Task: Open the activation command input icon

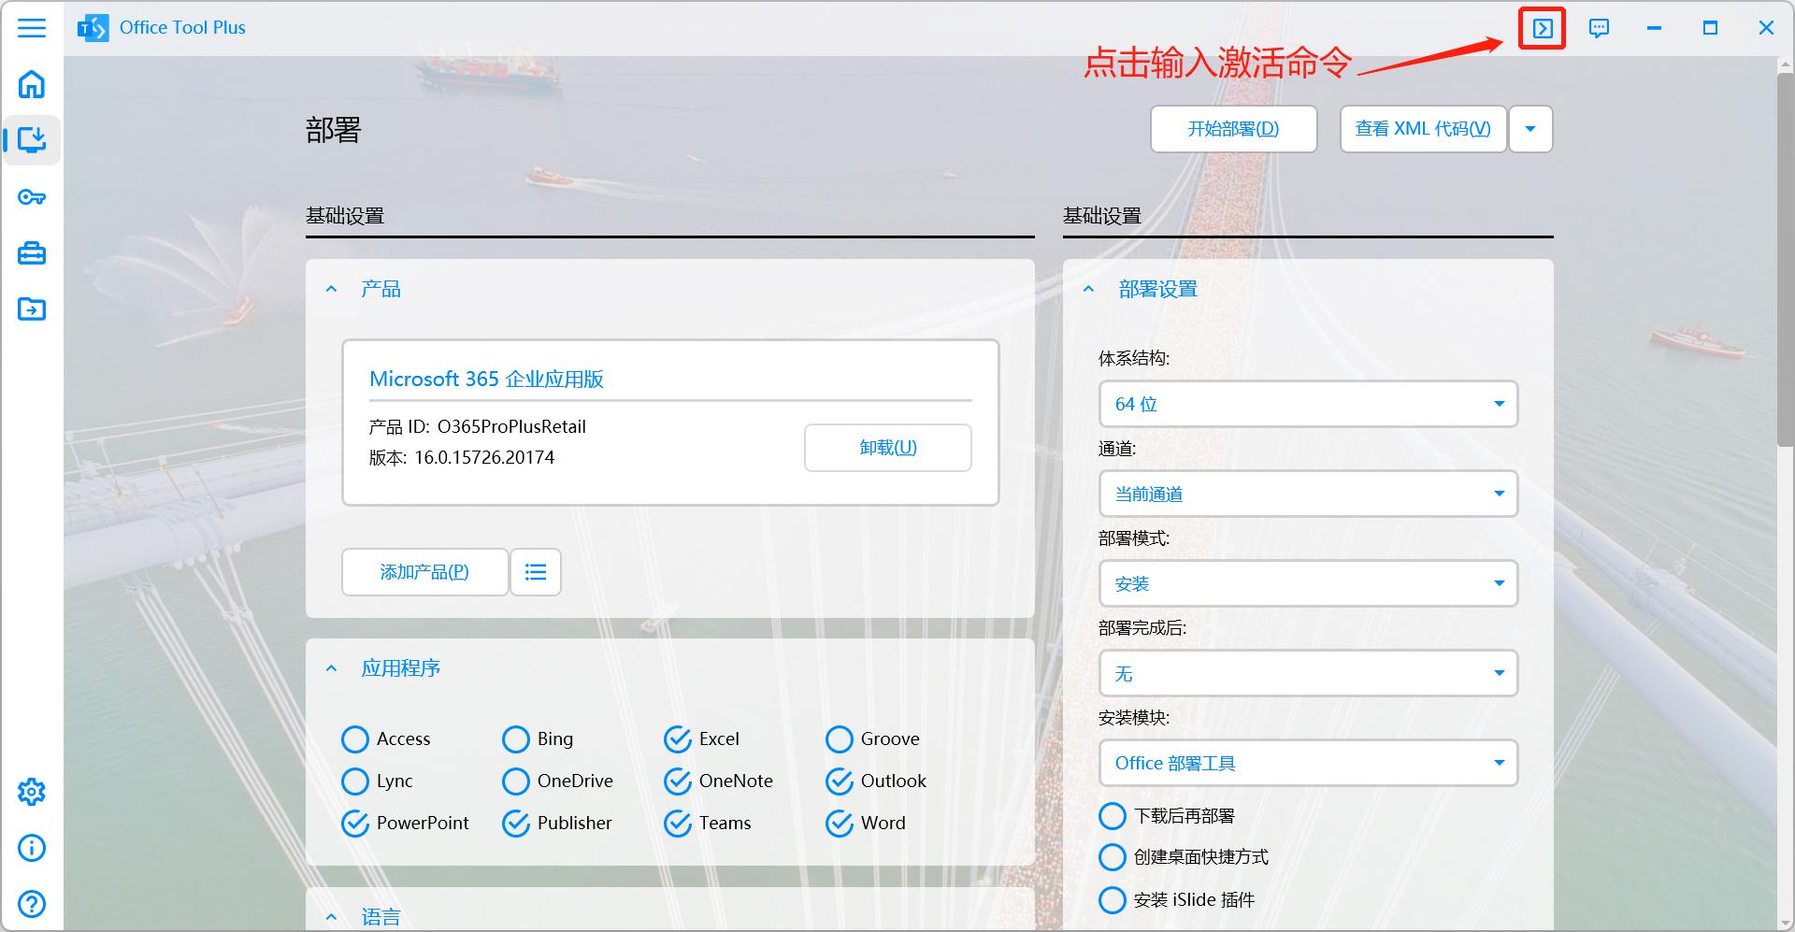Action: tap(1542, 28)
